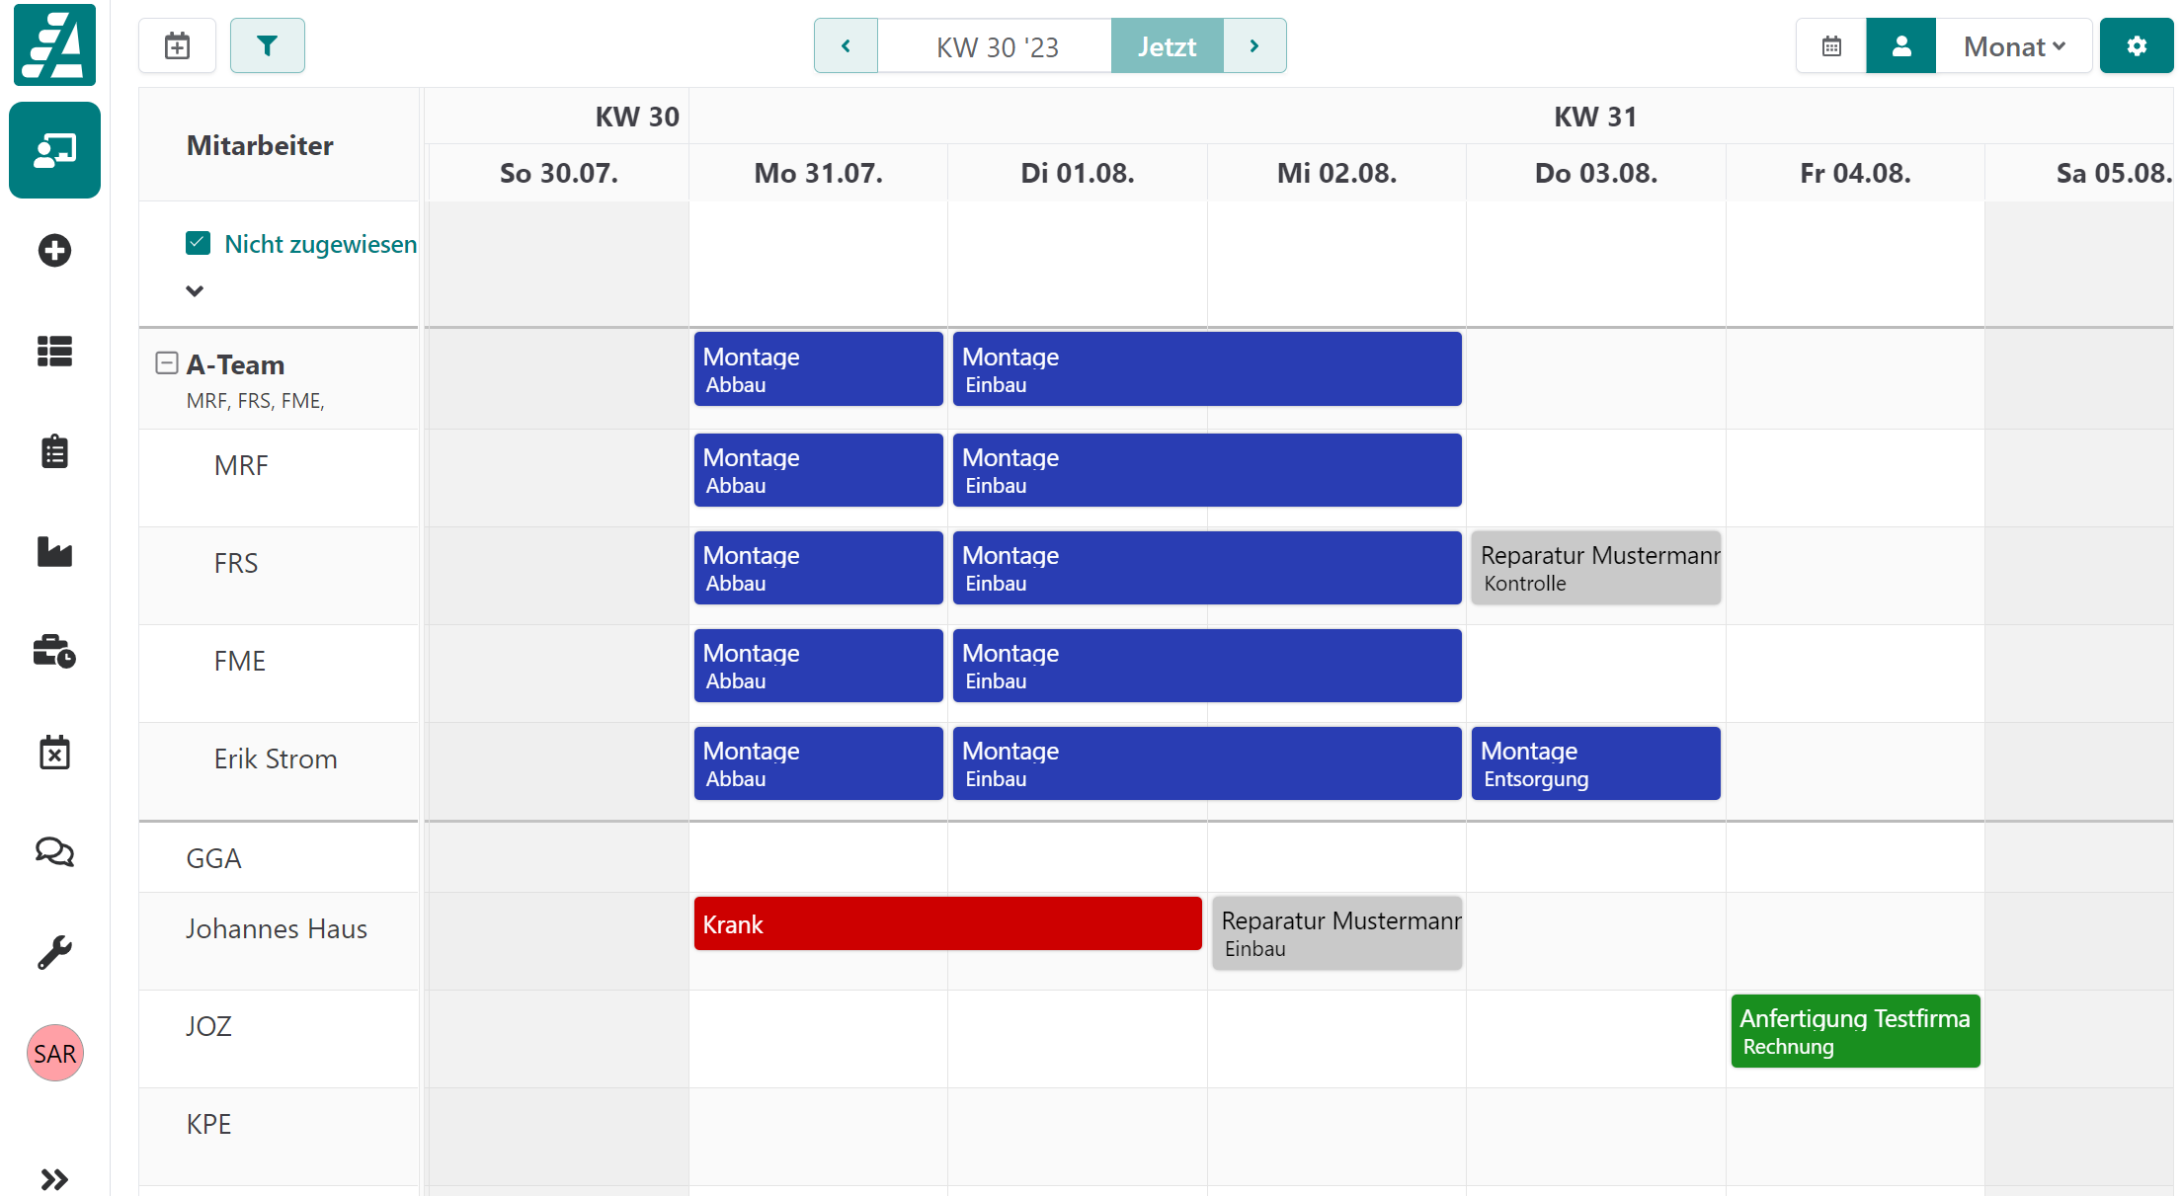
Task: Click the plus circle sidebar icon
Action: [x=54, y=251]
